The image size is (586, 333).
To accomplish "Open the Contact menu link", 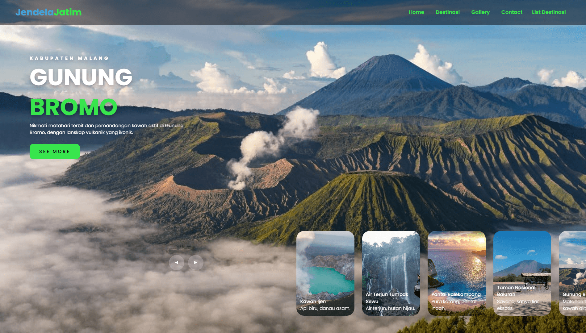I will (x=512, y=12).
